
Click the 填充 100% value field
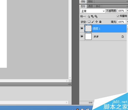[x=122, y=22]
